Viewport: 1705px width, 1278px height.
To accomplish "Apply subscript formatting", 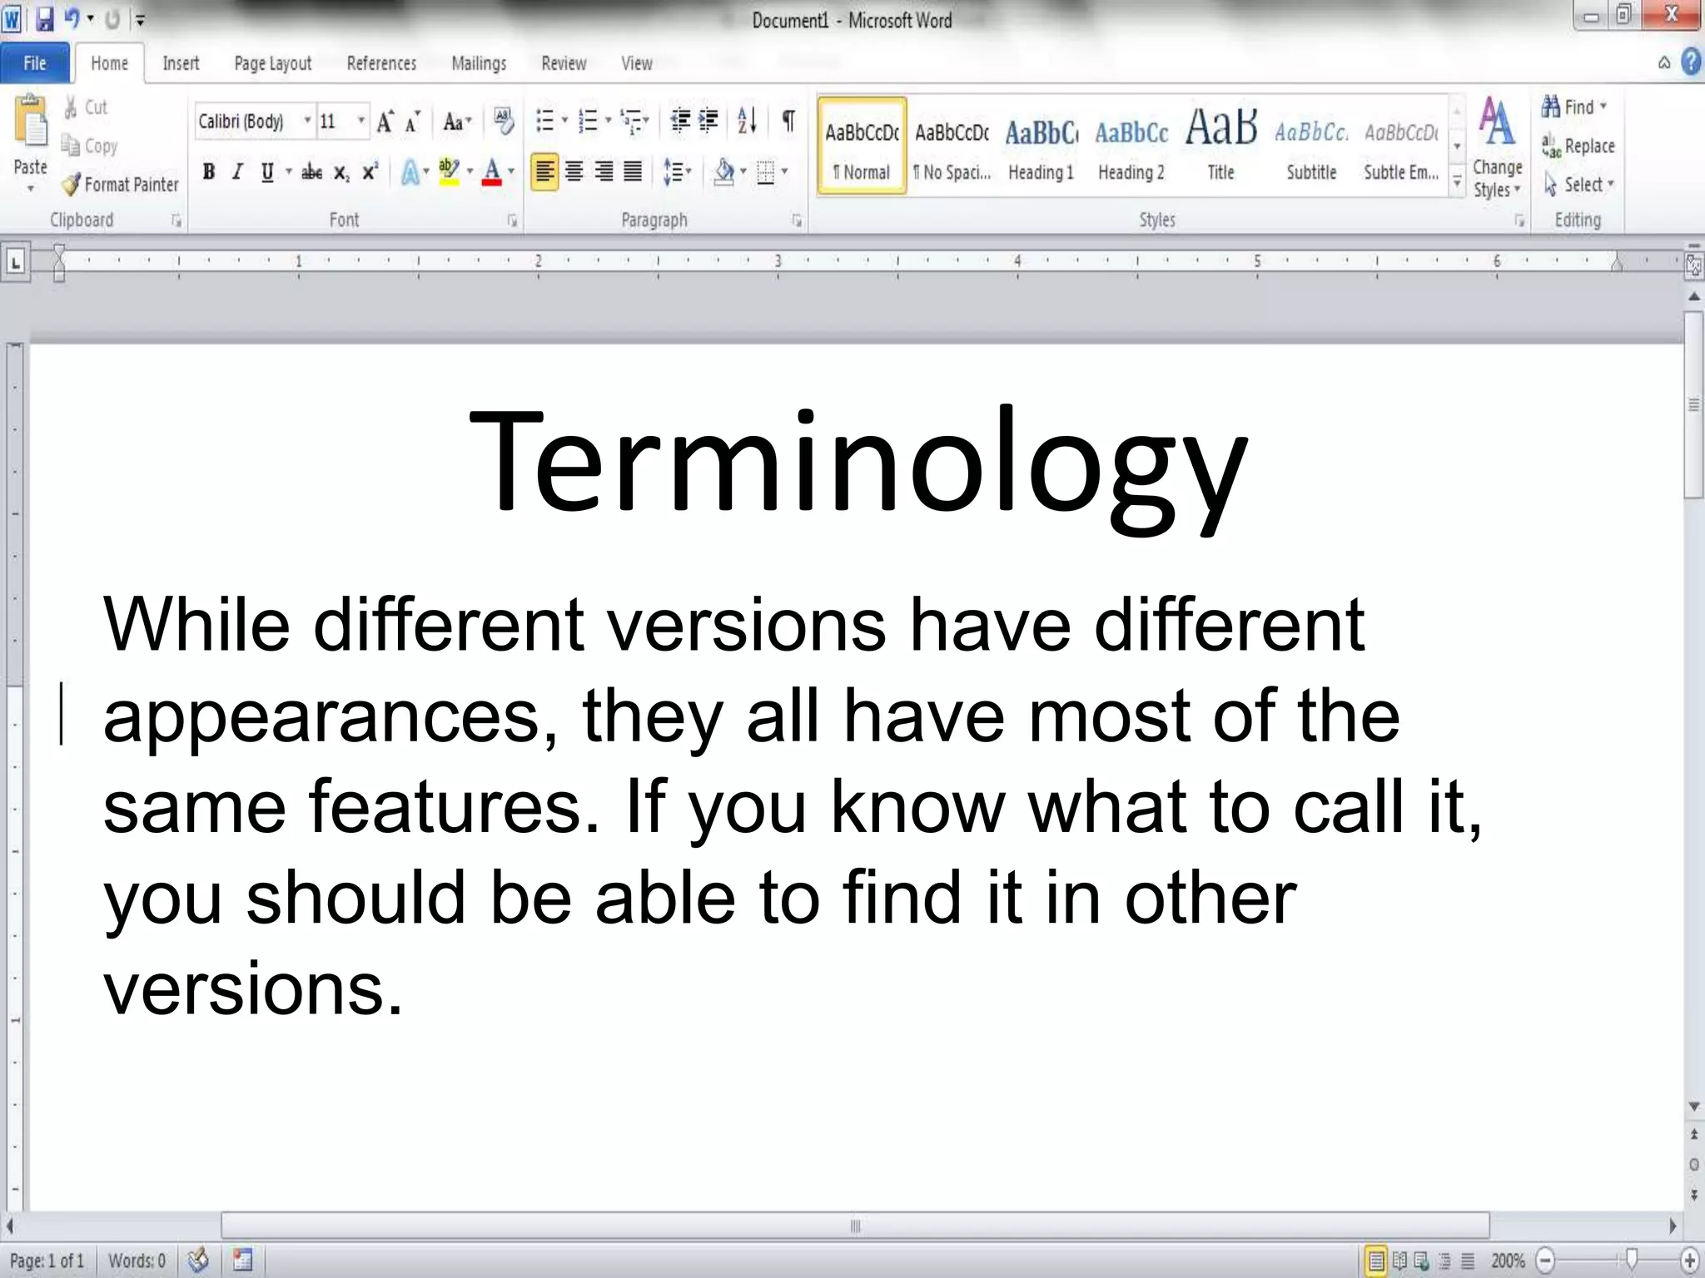I will [x=341, y=173].
